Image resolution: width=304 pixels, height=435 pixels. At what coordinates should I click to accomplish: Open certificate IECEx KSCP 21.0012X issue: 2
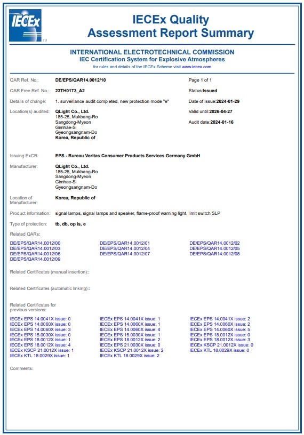[132, 350]
